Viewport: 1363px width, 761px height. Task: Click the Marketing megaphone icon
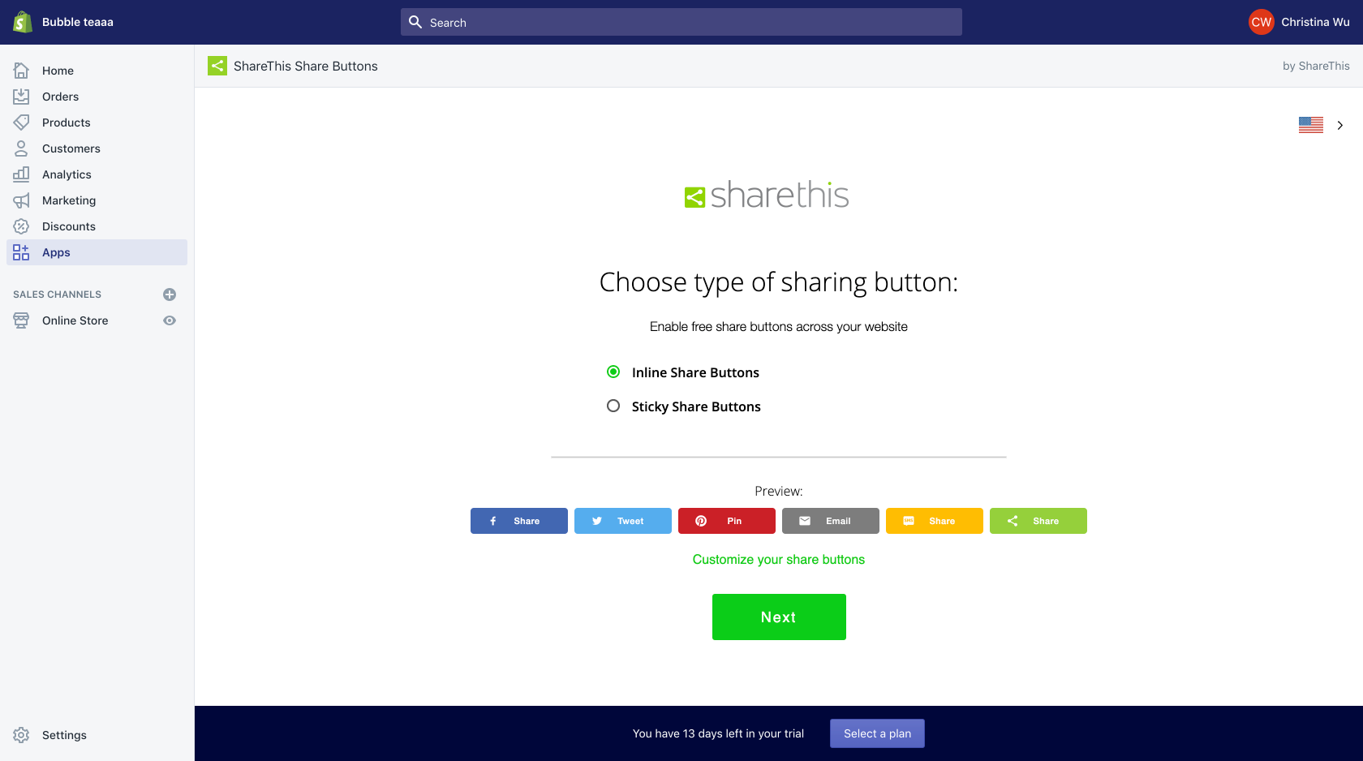21,200
